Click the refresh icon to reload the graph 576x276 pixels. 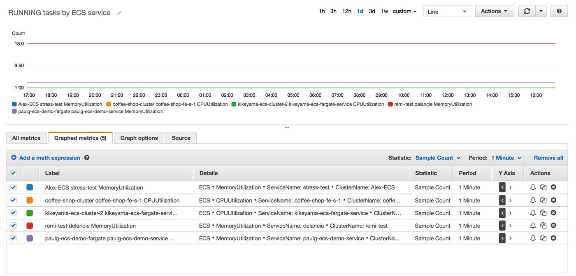coord(527,11)
